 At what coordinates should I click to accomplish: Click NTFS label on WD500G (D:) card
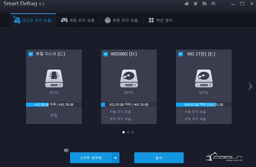(x=129, y=93)
